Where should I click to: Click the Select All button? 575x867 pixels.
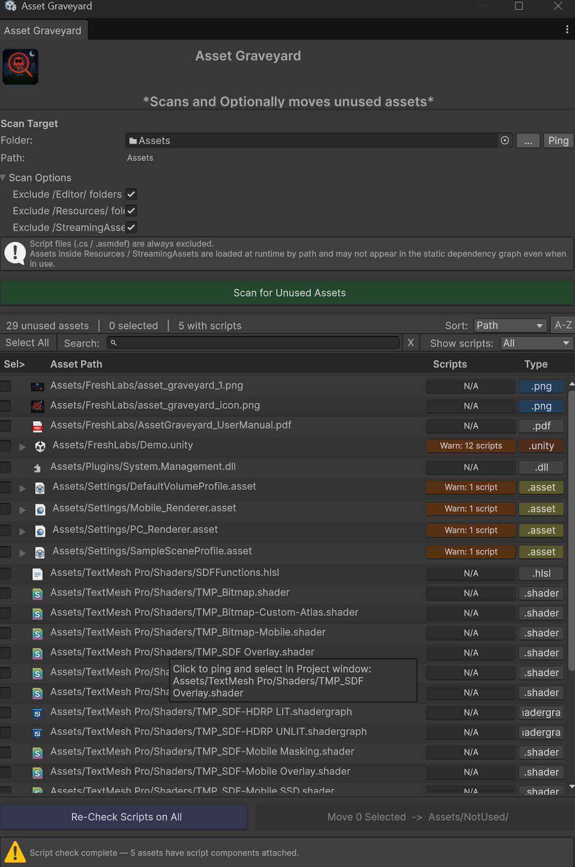pyautogui.click(x=27, y=342)
